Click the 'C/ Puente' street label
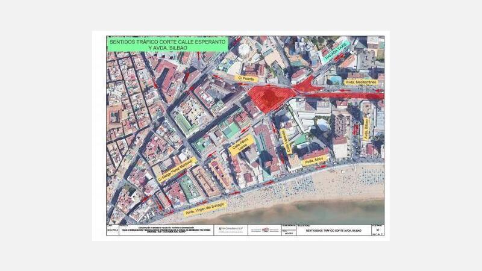This screenshot has width=482, height=271. click(246, 79)
